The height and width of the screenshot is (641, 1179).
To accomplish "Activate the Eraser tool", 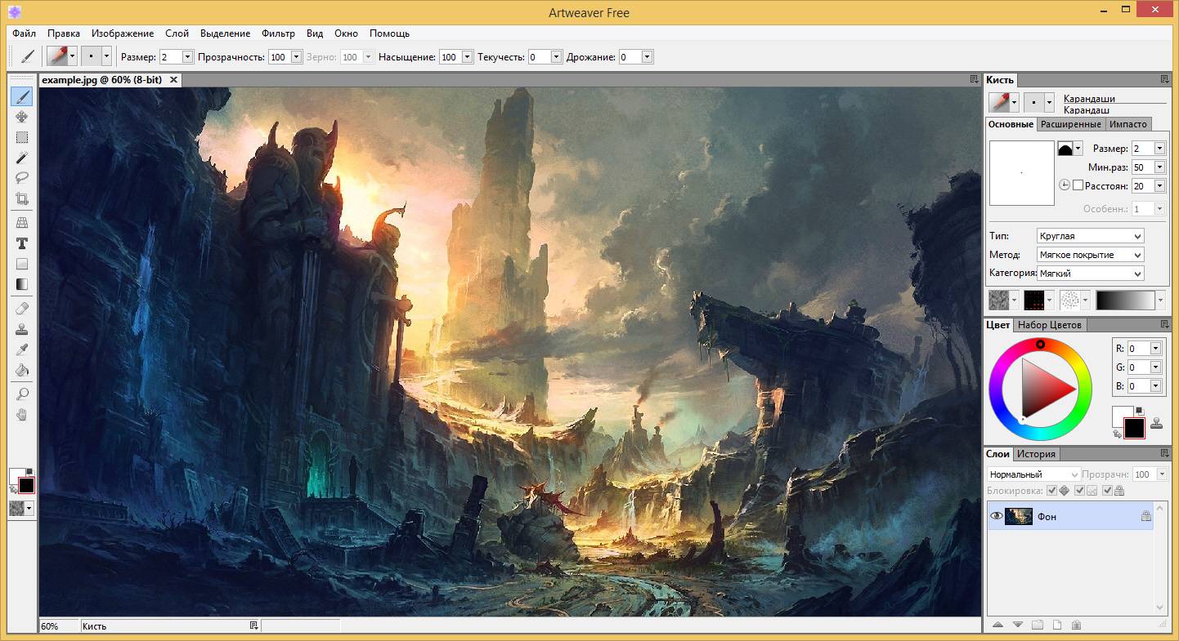I will click(x=22, y=309).
